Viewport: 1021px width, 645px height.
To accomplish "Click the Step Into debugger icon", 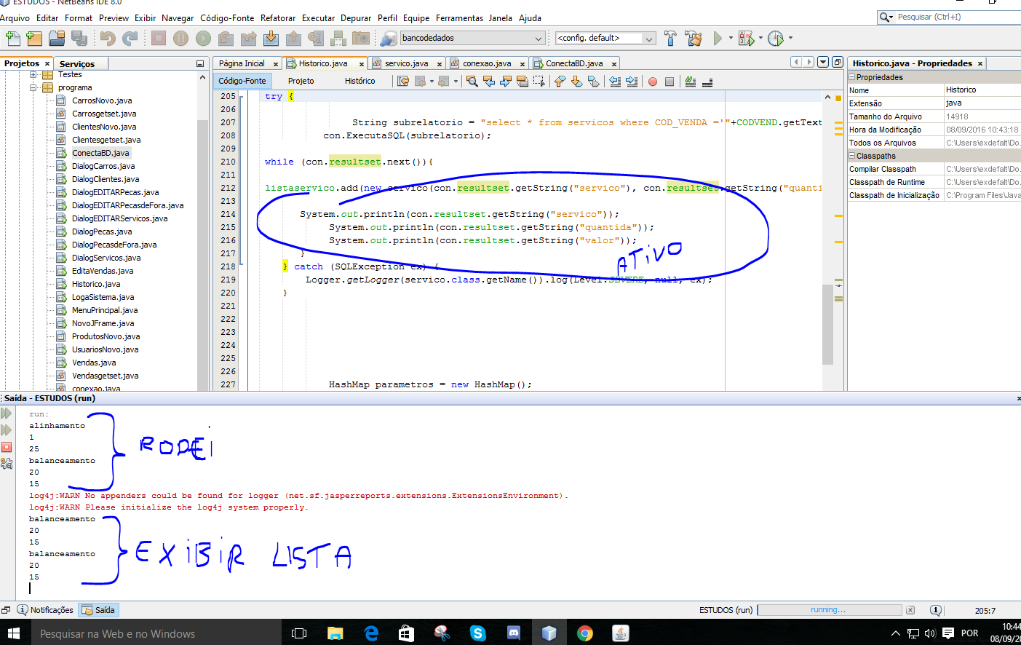I will [x=271, y=38].
